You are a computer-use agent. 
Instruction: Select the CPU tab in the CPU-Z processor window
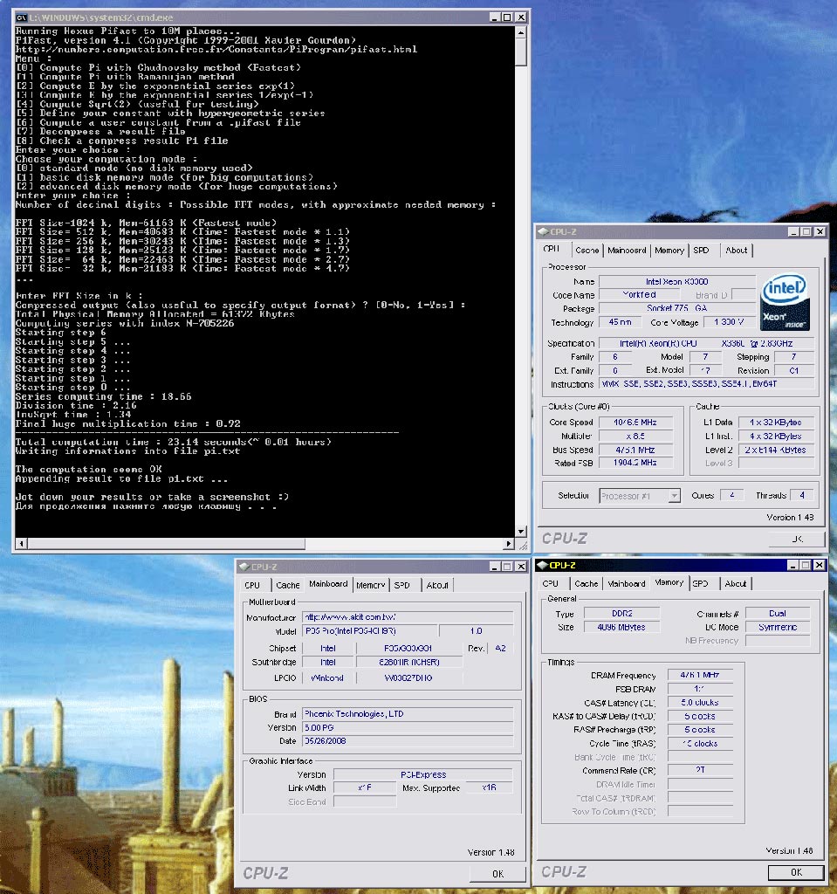point(552,249)
